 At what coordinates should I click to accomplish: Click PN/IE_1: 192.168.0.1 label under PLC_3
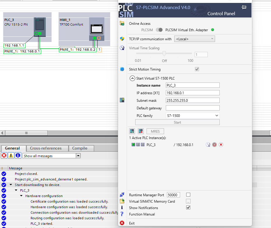[22, 51]
